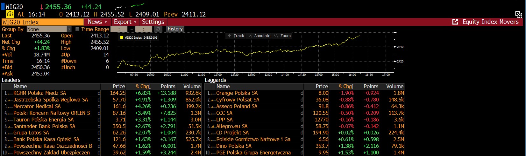Image resolution: width=526 pixels, height=156 pixels.
Task: Click the Ask value 2453.04
Action: click(x=40, y=74)
